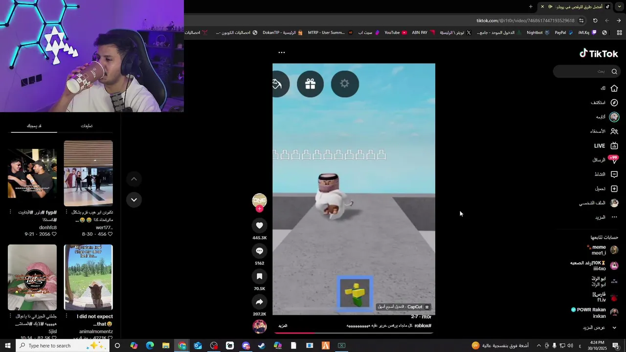Expand video description with المزيد
The image size is (626, 352).
click(x=283, y=326)
